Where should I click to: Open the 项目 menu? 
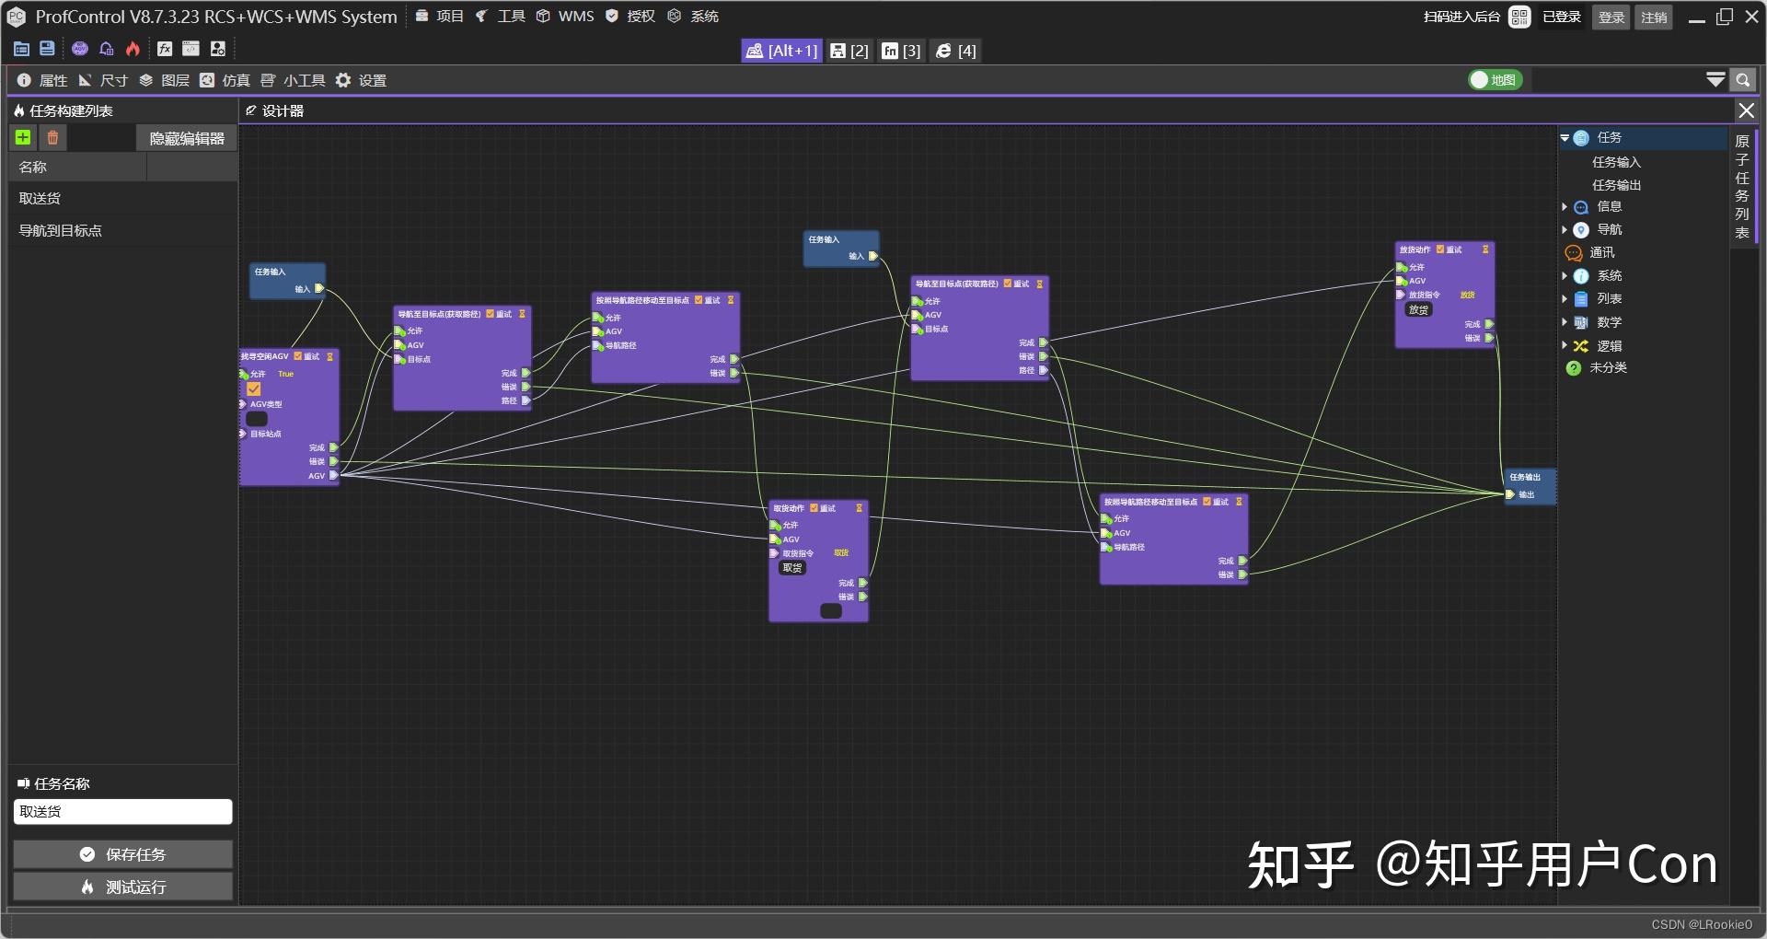click(448, 16)
